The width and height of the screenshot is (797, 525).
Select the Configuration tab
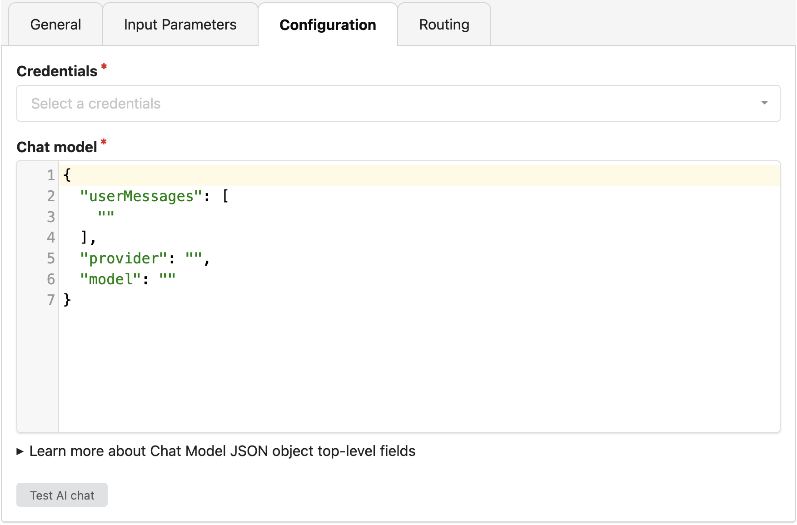tap(328, 25)
